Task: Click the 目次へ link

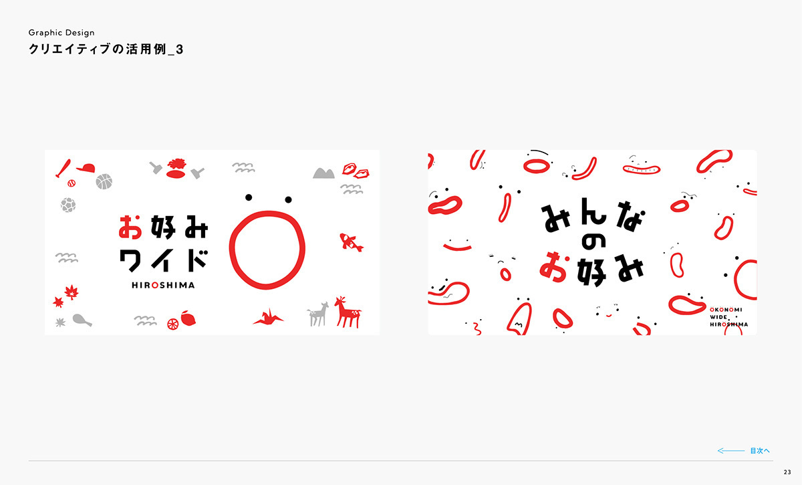Action: (x=760, y=451)
